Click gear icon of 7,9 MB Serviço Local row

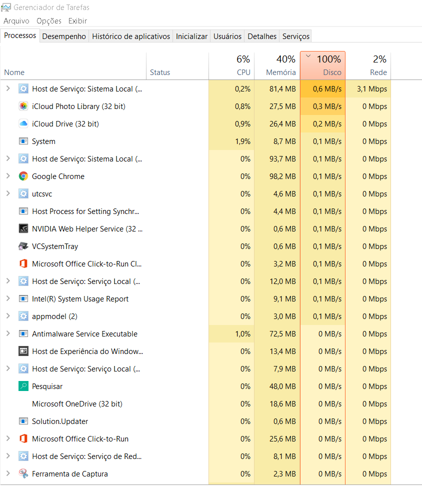[23, 368]
